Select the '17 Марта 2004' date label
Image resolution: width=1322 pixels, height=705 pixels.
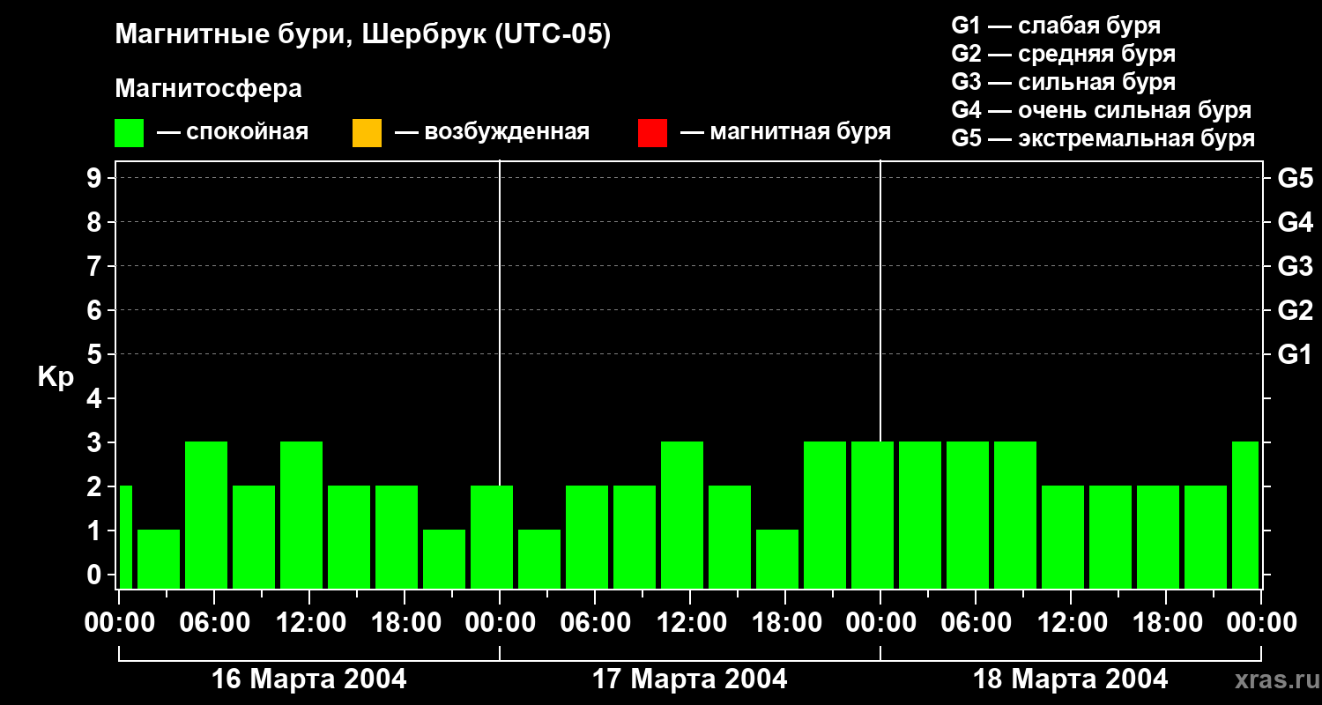690,679
